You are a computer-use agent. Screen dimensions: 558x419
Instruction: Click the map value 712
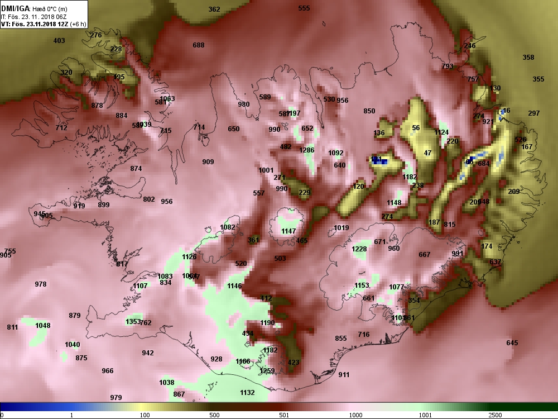pyautogui.click(x=61, y=127)
